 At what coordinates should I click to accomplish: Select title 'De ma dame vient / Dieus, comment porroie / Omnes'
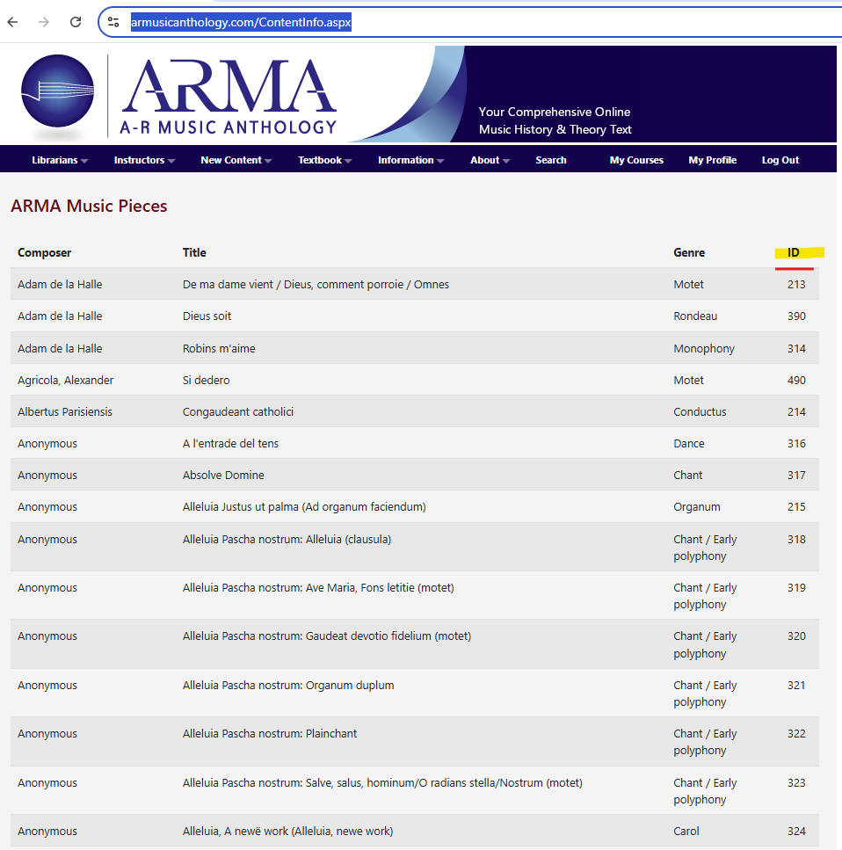click(316, 285)
